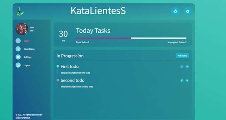Click the Logout sidebar icon
The image size is (226, 120).
tap(18, 65)
